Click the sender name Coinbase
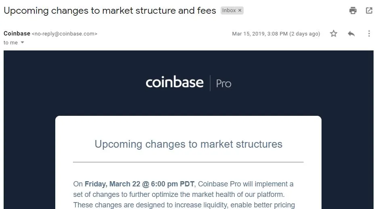This screenshot has width=378, height=209. pos(17,33)
